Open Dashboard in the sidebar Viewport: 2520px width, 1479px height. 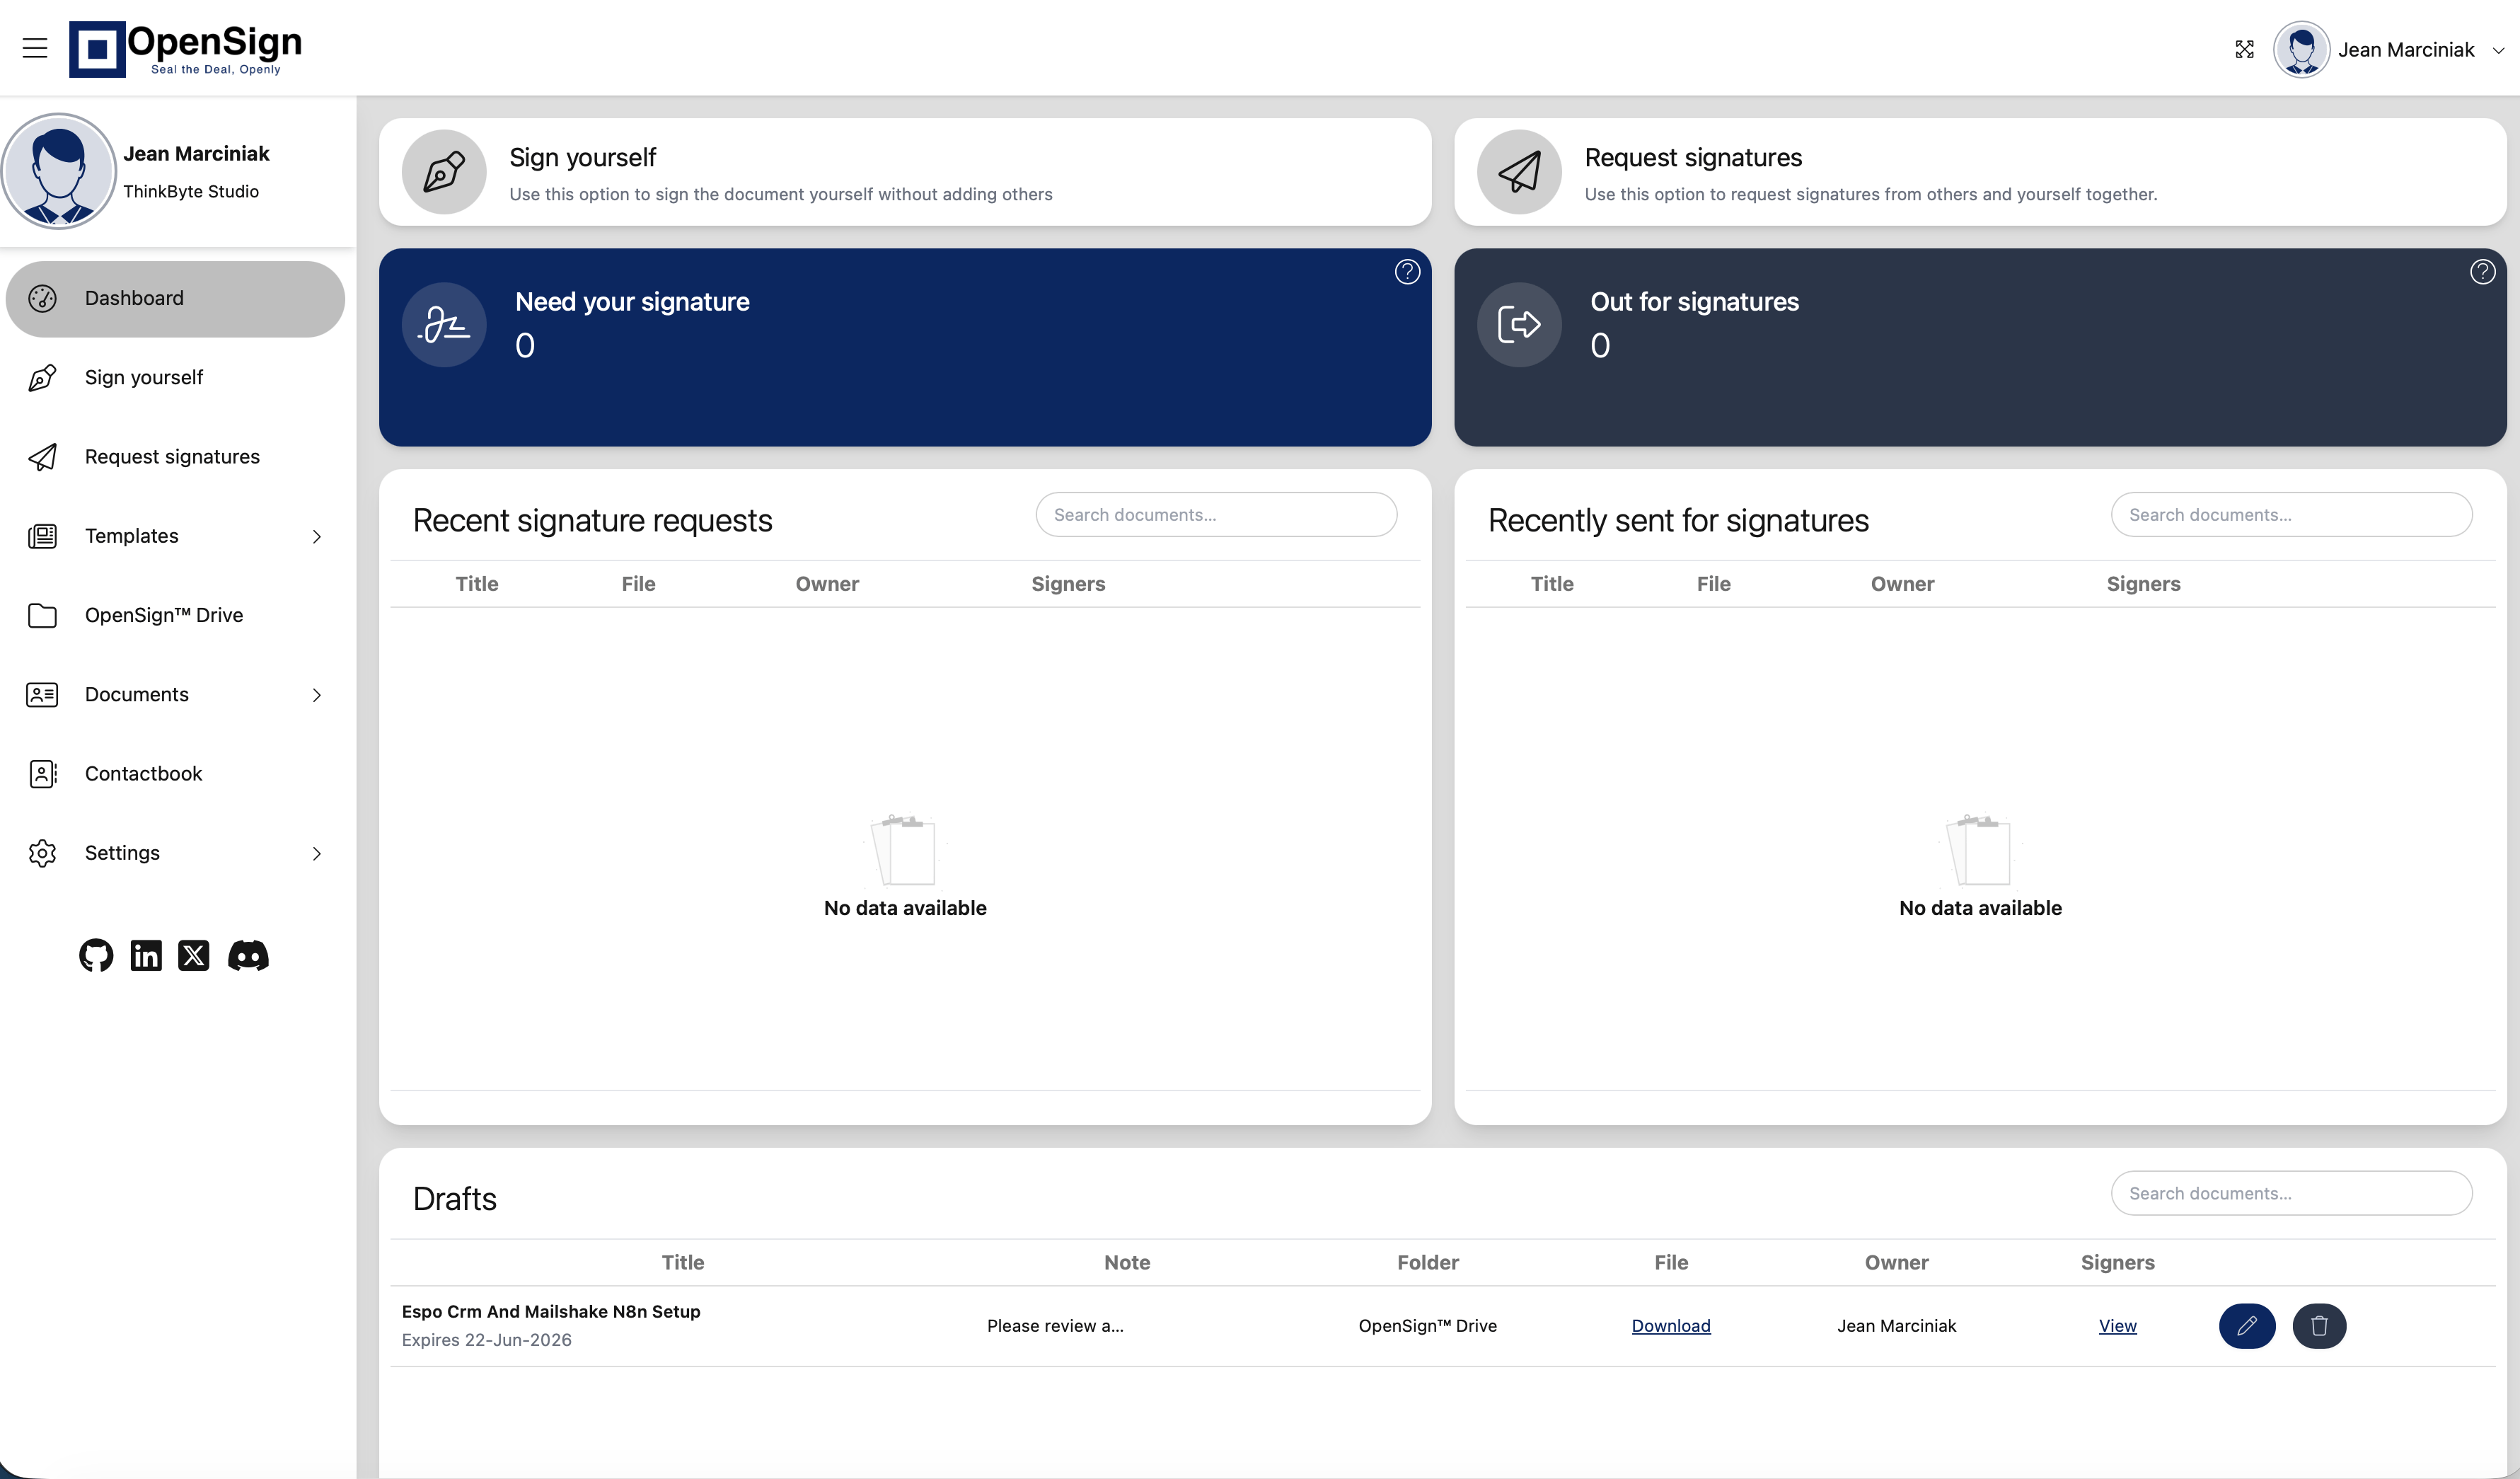pyautogui.click(x=175, y=298)
